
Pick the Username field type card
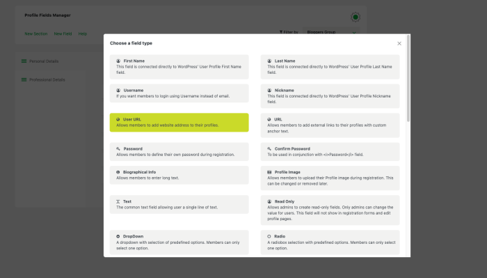tap(179, 93)
